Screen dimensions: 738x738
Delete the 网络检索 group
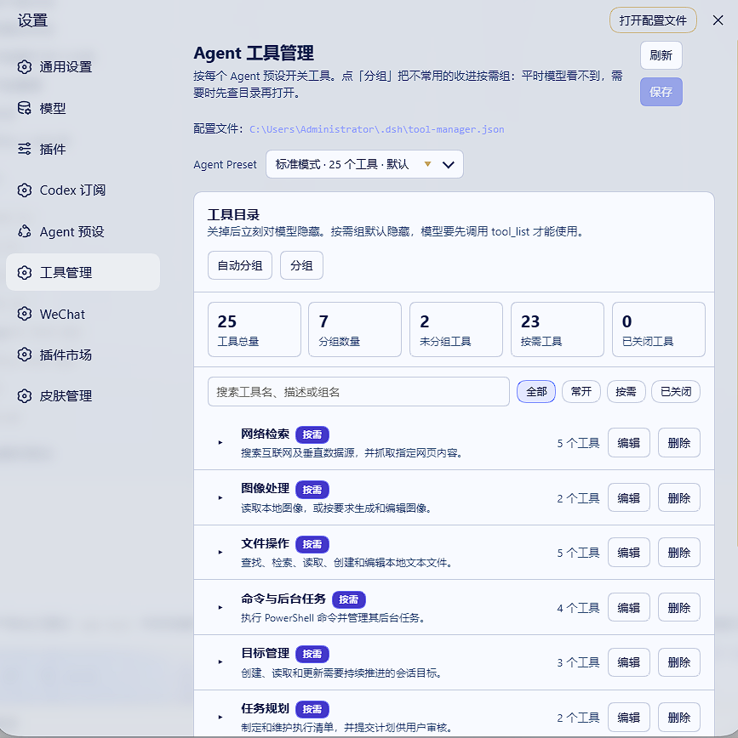[x=679, y=442]
